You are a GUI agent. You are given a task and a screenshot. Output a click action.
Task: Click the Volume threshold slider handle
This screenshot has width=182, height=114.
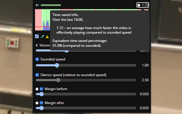67,51
